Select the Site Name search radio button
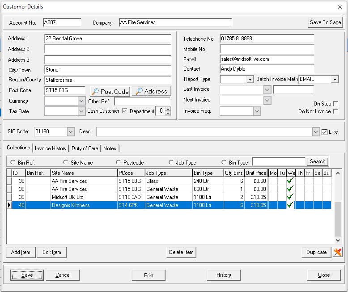This screenshot has width=348, height=292. tap(65, 162)
